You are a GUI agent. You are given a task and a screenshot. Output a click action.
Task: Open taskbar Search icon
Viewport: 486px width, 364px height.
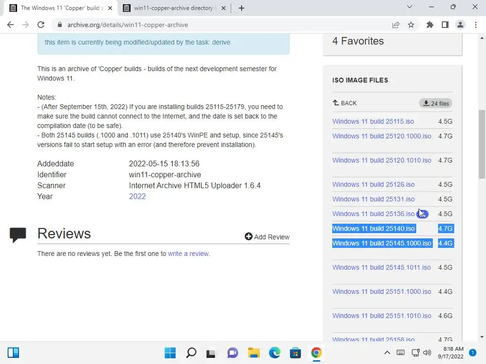(191, 353)
